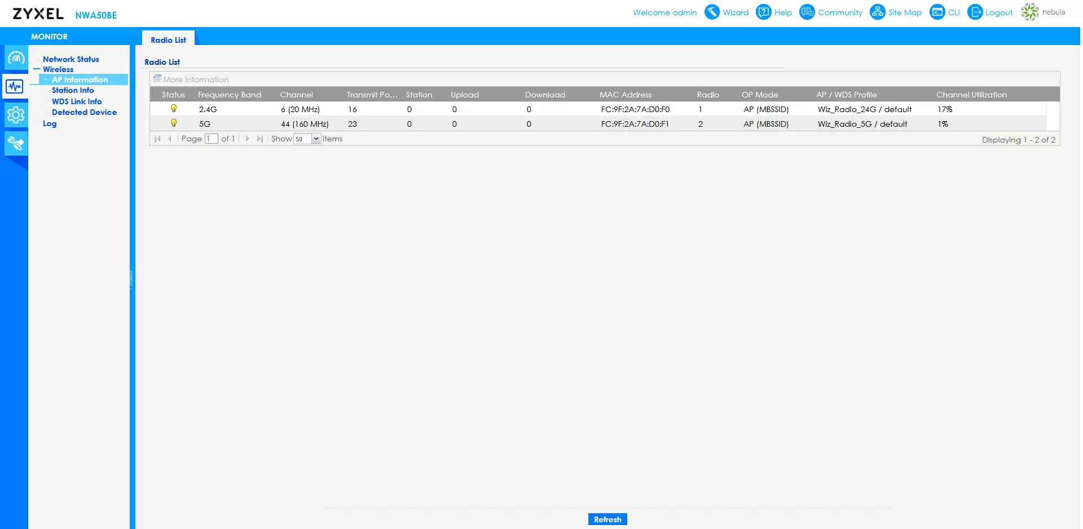Screen dimensions: 1083x529
Task: Collapse the Wireless tree section
Action: (x=37, y=69)
